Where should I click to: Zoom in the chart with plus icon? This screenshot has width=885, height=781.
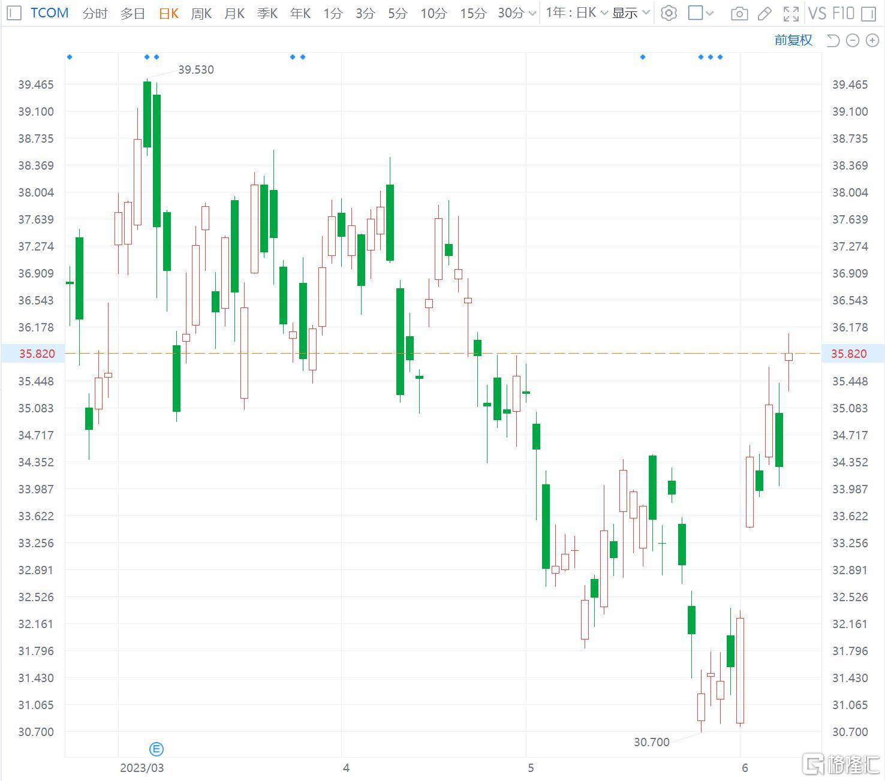pyautogui.click(x=872, y=40)
